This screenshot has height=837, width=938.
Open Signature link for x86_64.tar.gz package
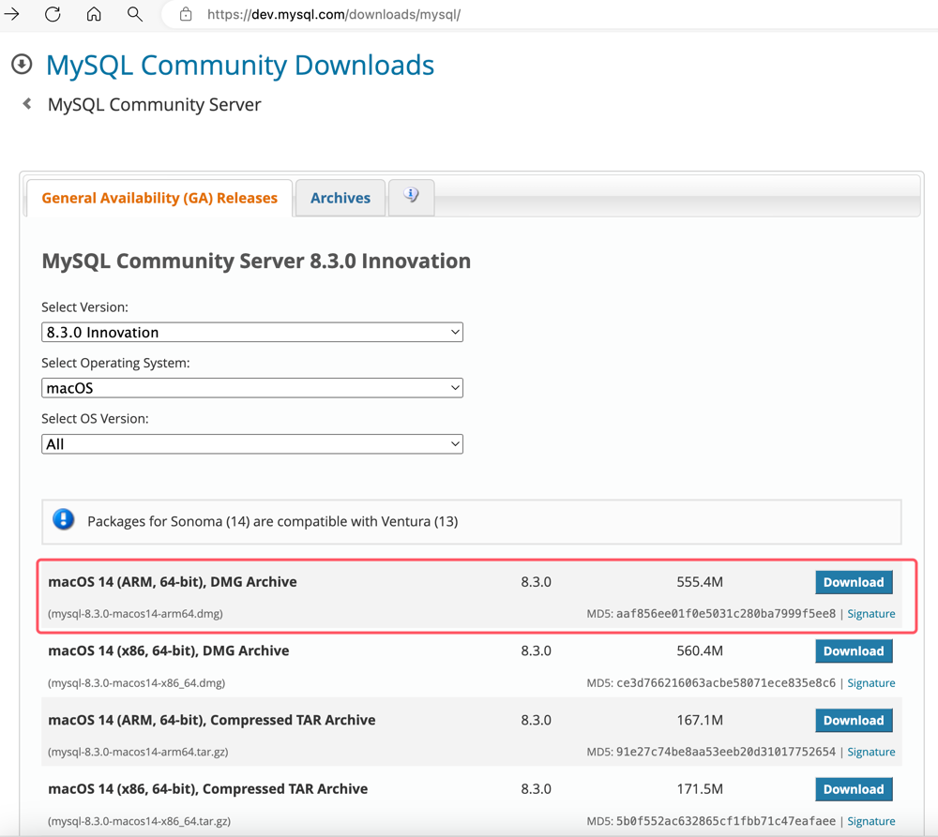coord(871,821)
